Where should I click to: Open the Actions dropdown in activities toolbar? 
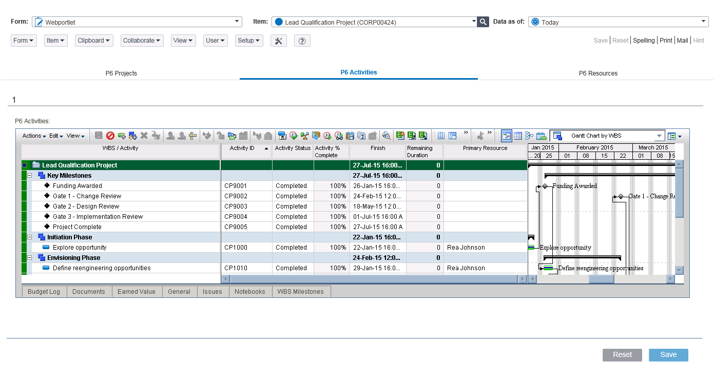[x=34, y=136]
